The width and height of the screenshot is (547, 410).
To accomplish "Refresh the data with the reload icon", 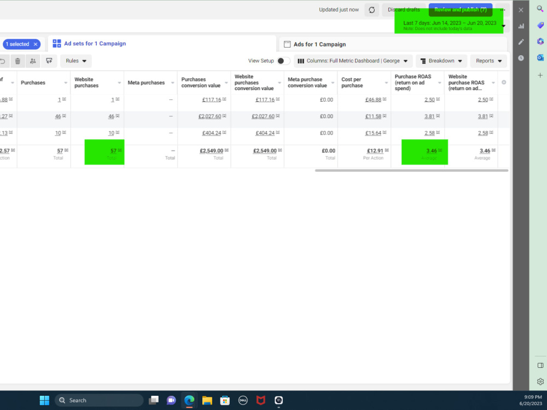I will coord(371,10).
